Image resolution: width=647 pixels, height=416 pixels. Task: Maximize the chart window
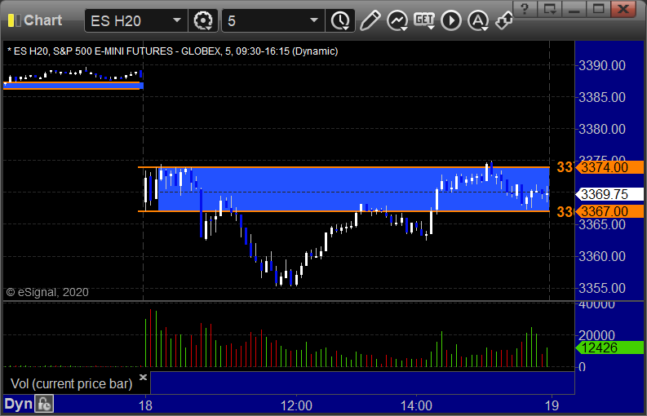click(x=598, y=8)
